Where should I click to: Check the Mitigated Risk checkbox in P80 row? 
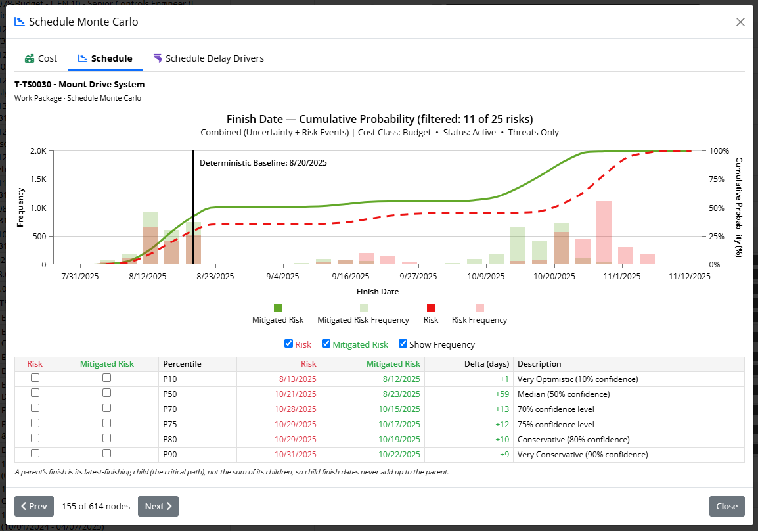(x=107, y=438)
